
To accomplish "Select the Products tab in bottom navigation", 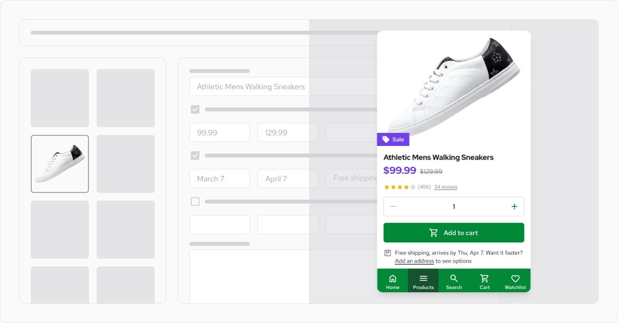I will (x=423, y=281).
